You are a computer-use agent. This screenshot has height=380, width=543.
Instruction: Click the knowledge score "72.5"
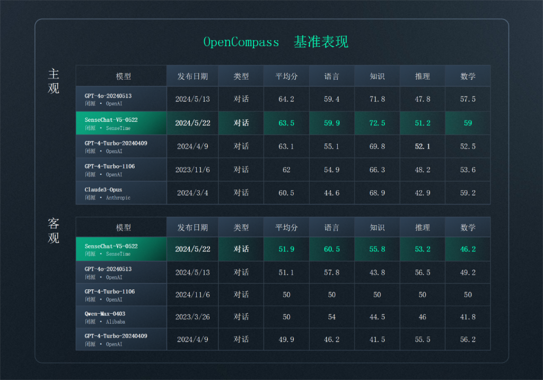click(x=377, y=123)
